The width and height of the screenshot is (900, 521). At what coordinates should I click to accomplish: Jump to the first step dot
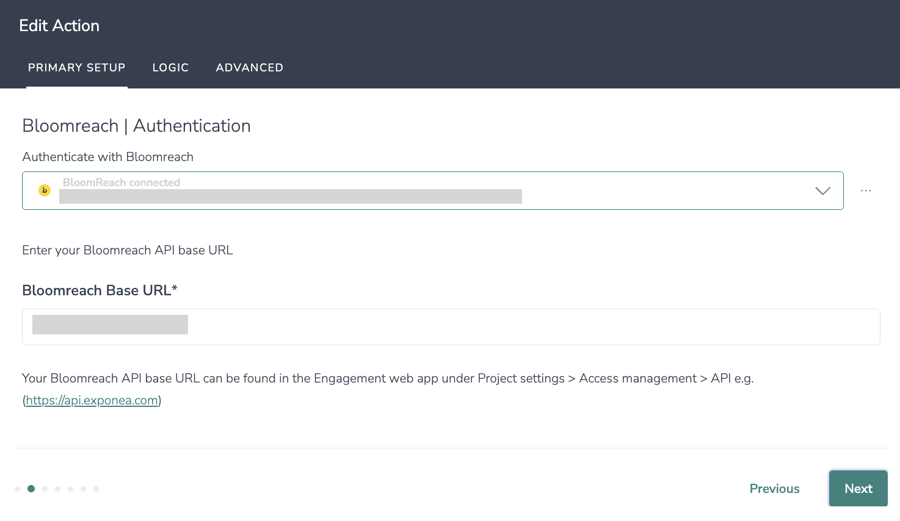tap(17, 489)
